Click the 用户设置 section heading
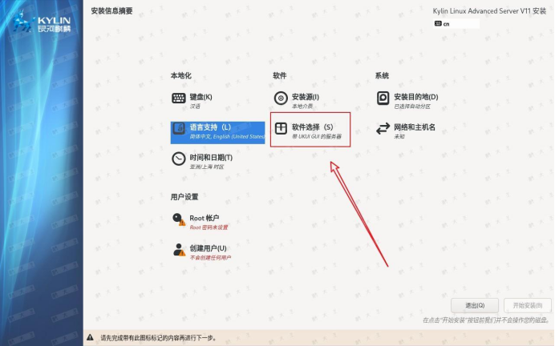Viewport: 555px width, 346px height. click(x=184, y=197)
